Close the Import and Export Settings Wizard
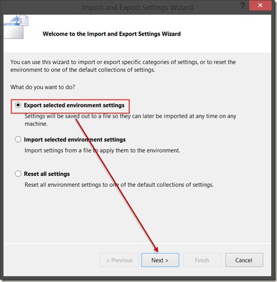277x282 pixels. 260,5
